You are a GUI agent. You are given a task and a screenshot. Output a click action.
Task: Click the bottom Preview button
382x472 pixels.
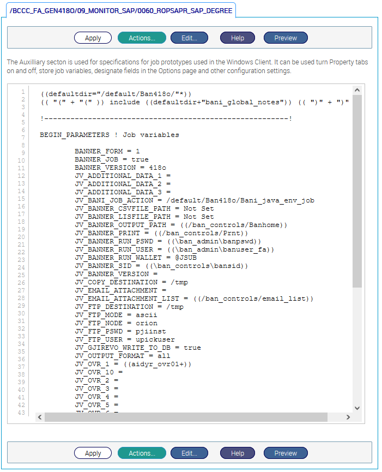point(286,453)
